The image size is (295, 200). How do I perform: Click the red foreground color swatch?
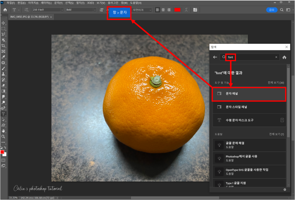[x=2, y=152]
